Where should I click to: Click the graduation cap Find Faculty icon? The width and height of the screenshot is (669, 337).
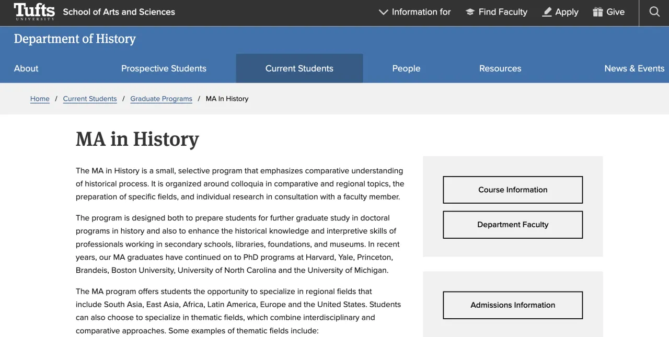coord(470,12)
